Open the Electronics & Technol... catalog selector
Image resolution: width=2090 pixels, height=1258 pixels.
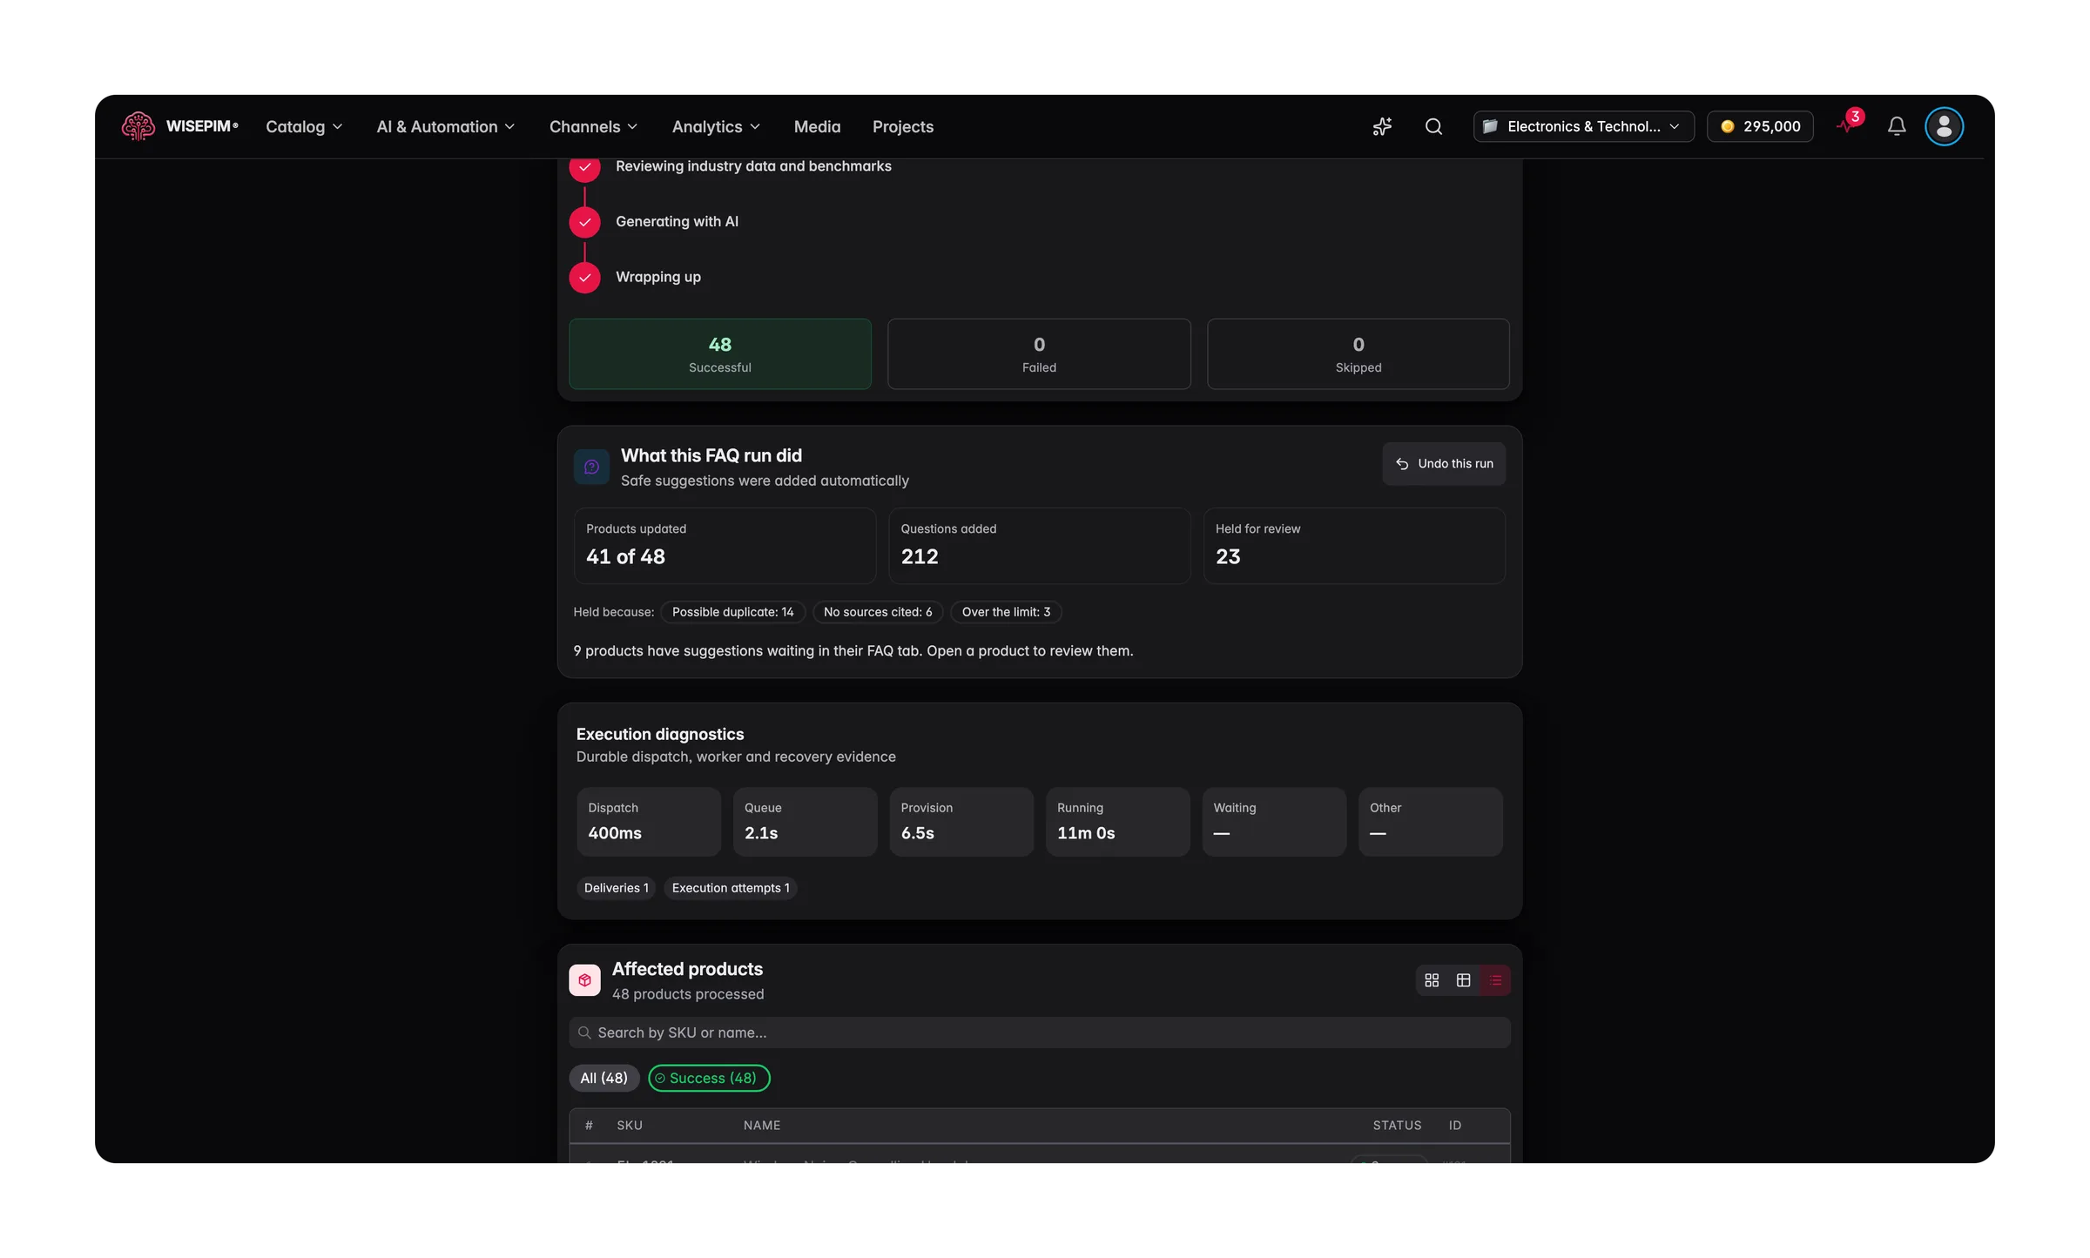(1583, 126)
